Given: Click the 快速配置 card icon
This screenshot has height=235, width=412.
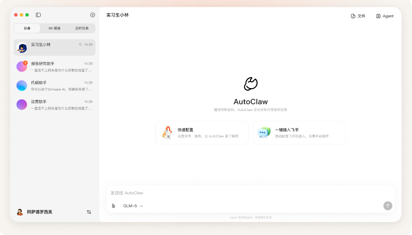Looking at the screenshot, I should coord(167,133).
